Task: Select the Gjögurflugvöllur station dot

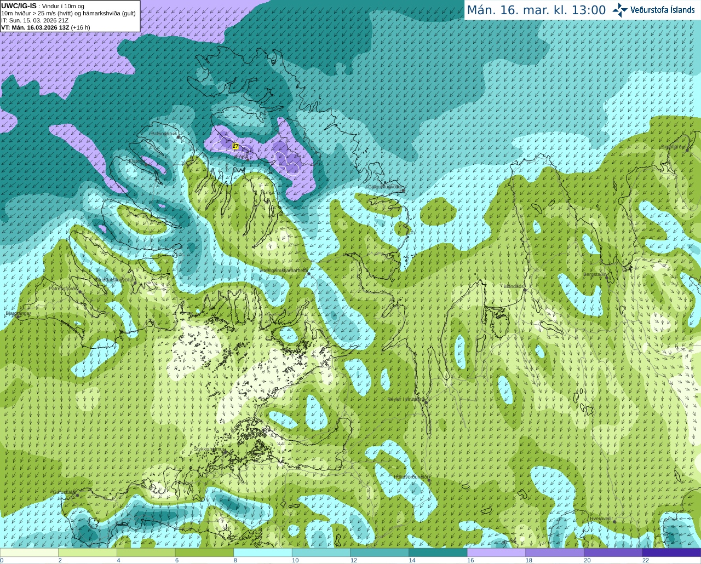Action: (403, 190)
